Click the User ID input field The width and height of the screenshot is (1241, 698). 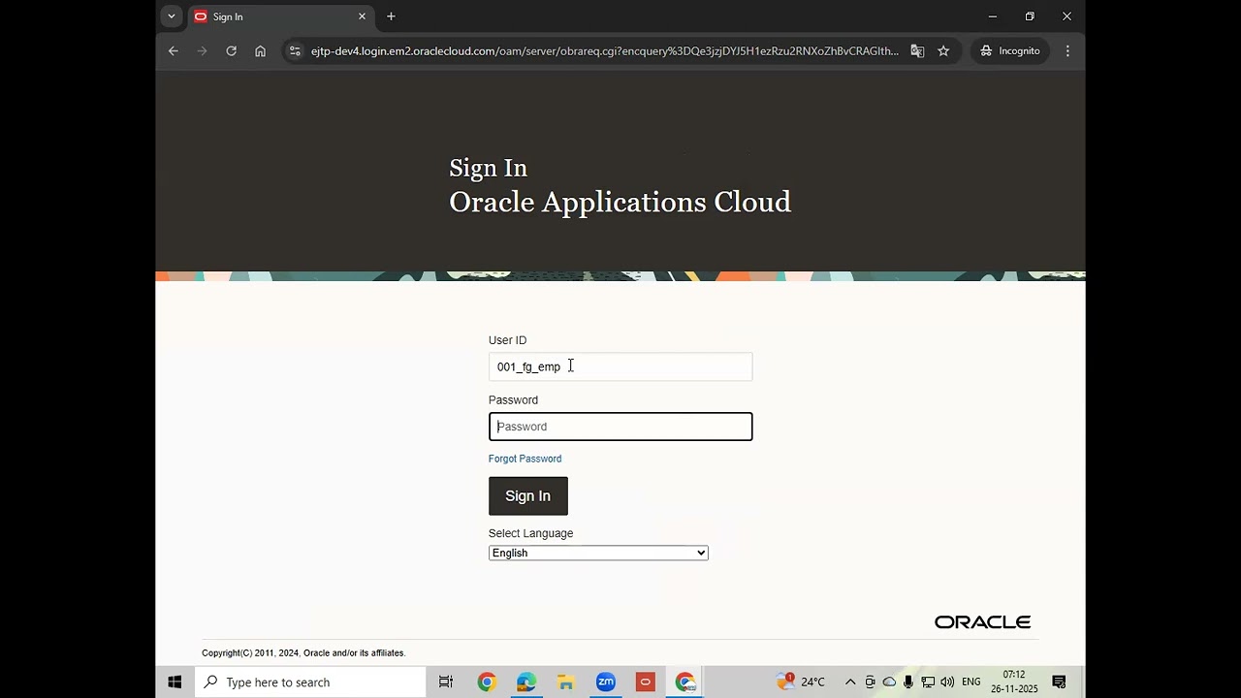620,366
